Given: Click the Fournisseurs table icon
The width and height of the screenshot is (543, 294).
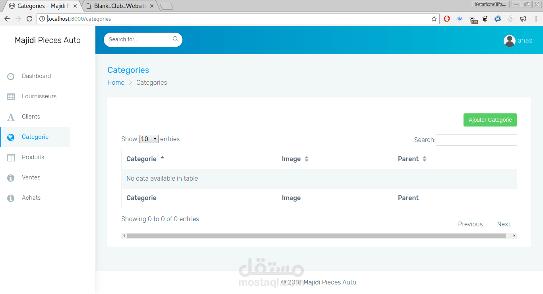Looking at the screenshot, I should pyautogui.click(x=11, y=97).
